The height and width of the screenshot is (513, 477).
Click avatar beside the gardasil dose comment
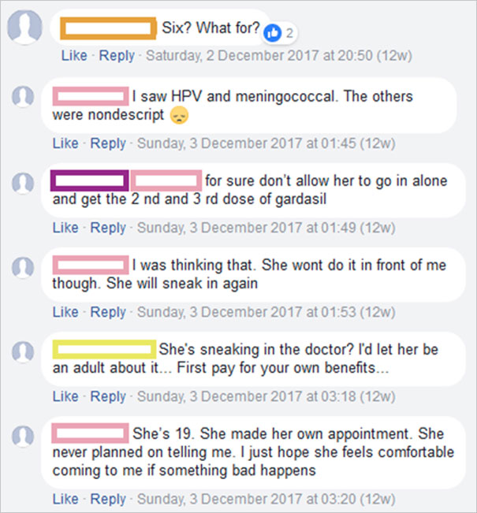[24, 182]
